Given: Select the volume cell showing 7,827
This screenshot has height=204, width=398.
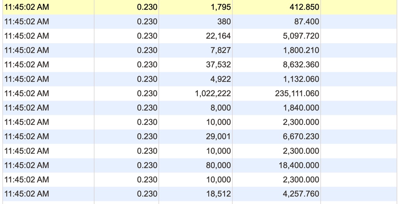Looking at the screenshot, I should pyautogui.click(x=221, y=50).
